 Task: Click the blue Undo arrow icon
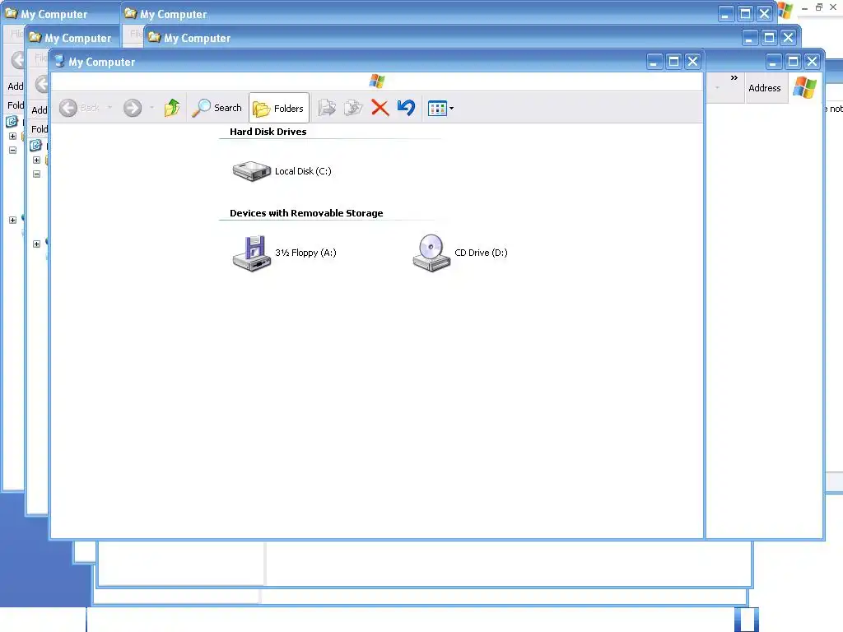407,108
